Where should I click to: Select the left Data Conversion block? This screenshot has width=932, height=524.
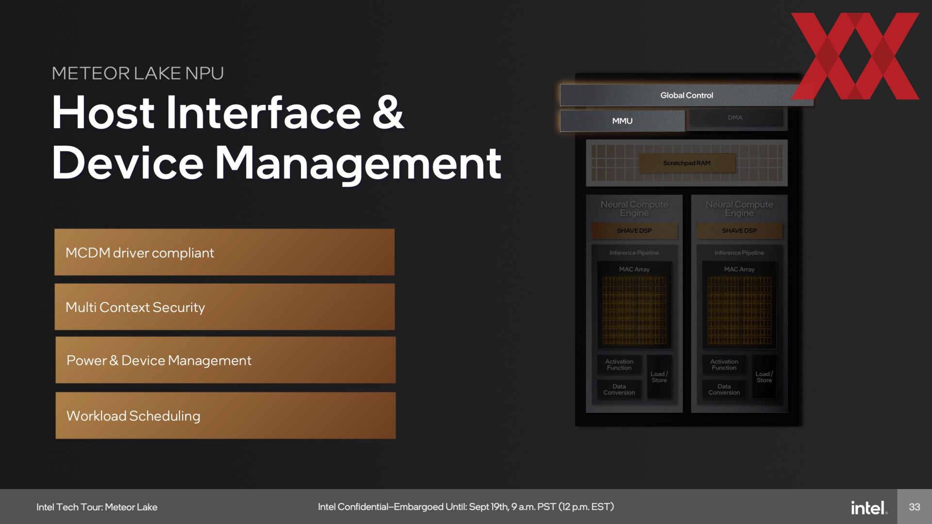[x=619, y=390]
